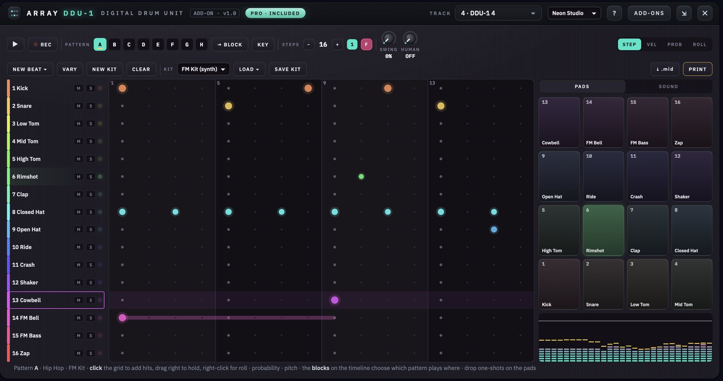Click the KEY button
The image size is (723, 381).
[263, 44]
